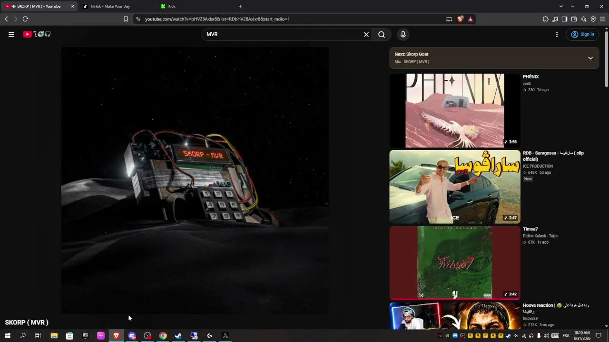Open a new browser tab
609x342 pixels.
(240, 6)
